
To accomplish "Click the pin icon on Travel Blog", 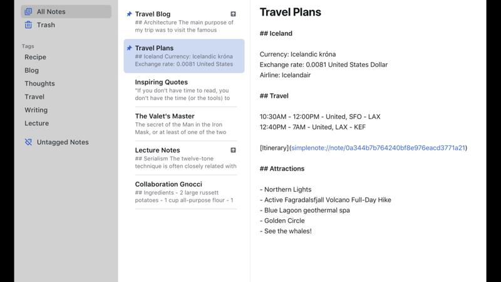I will coord(129,14).
